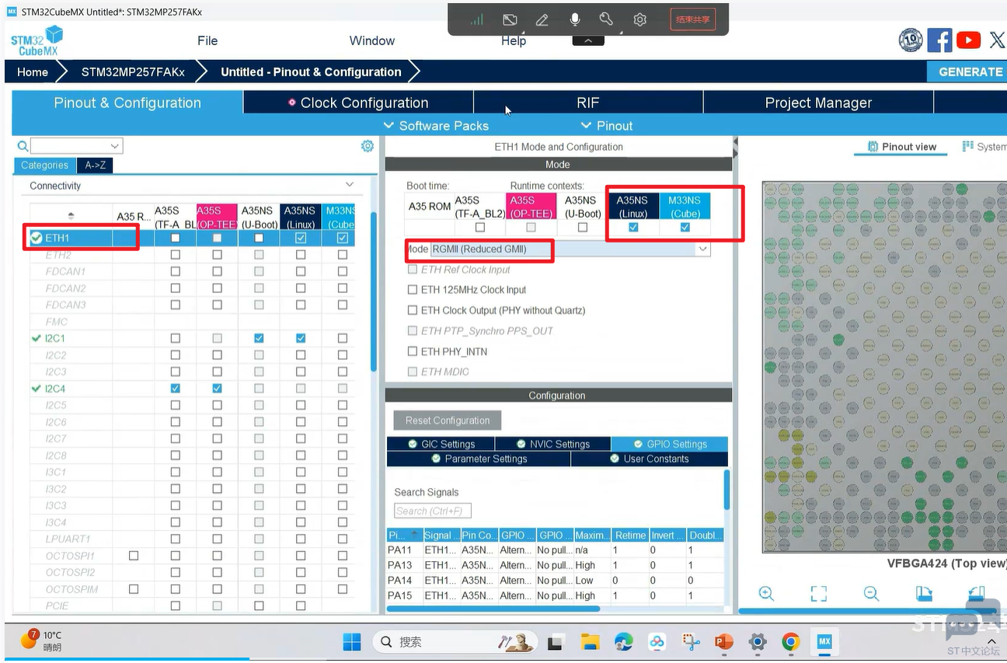Sort peripherals using the list header arrows
The height and width of the screenshot is (663, 1007).
(x=71, y=215)
